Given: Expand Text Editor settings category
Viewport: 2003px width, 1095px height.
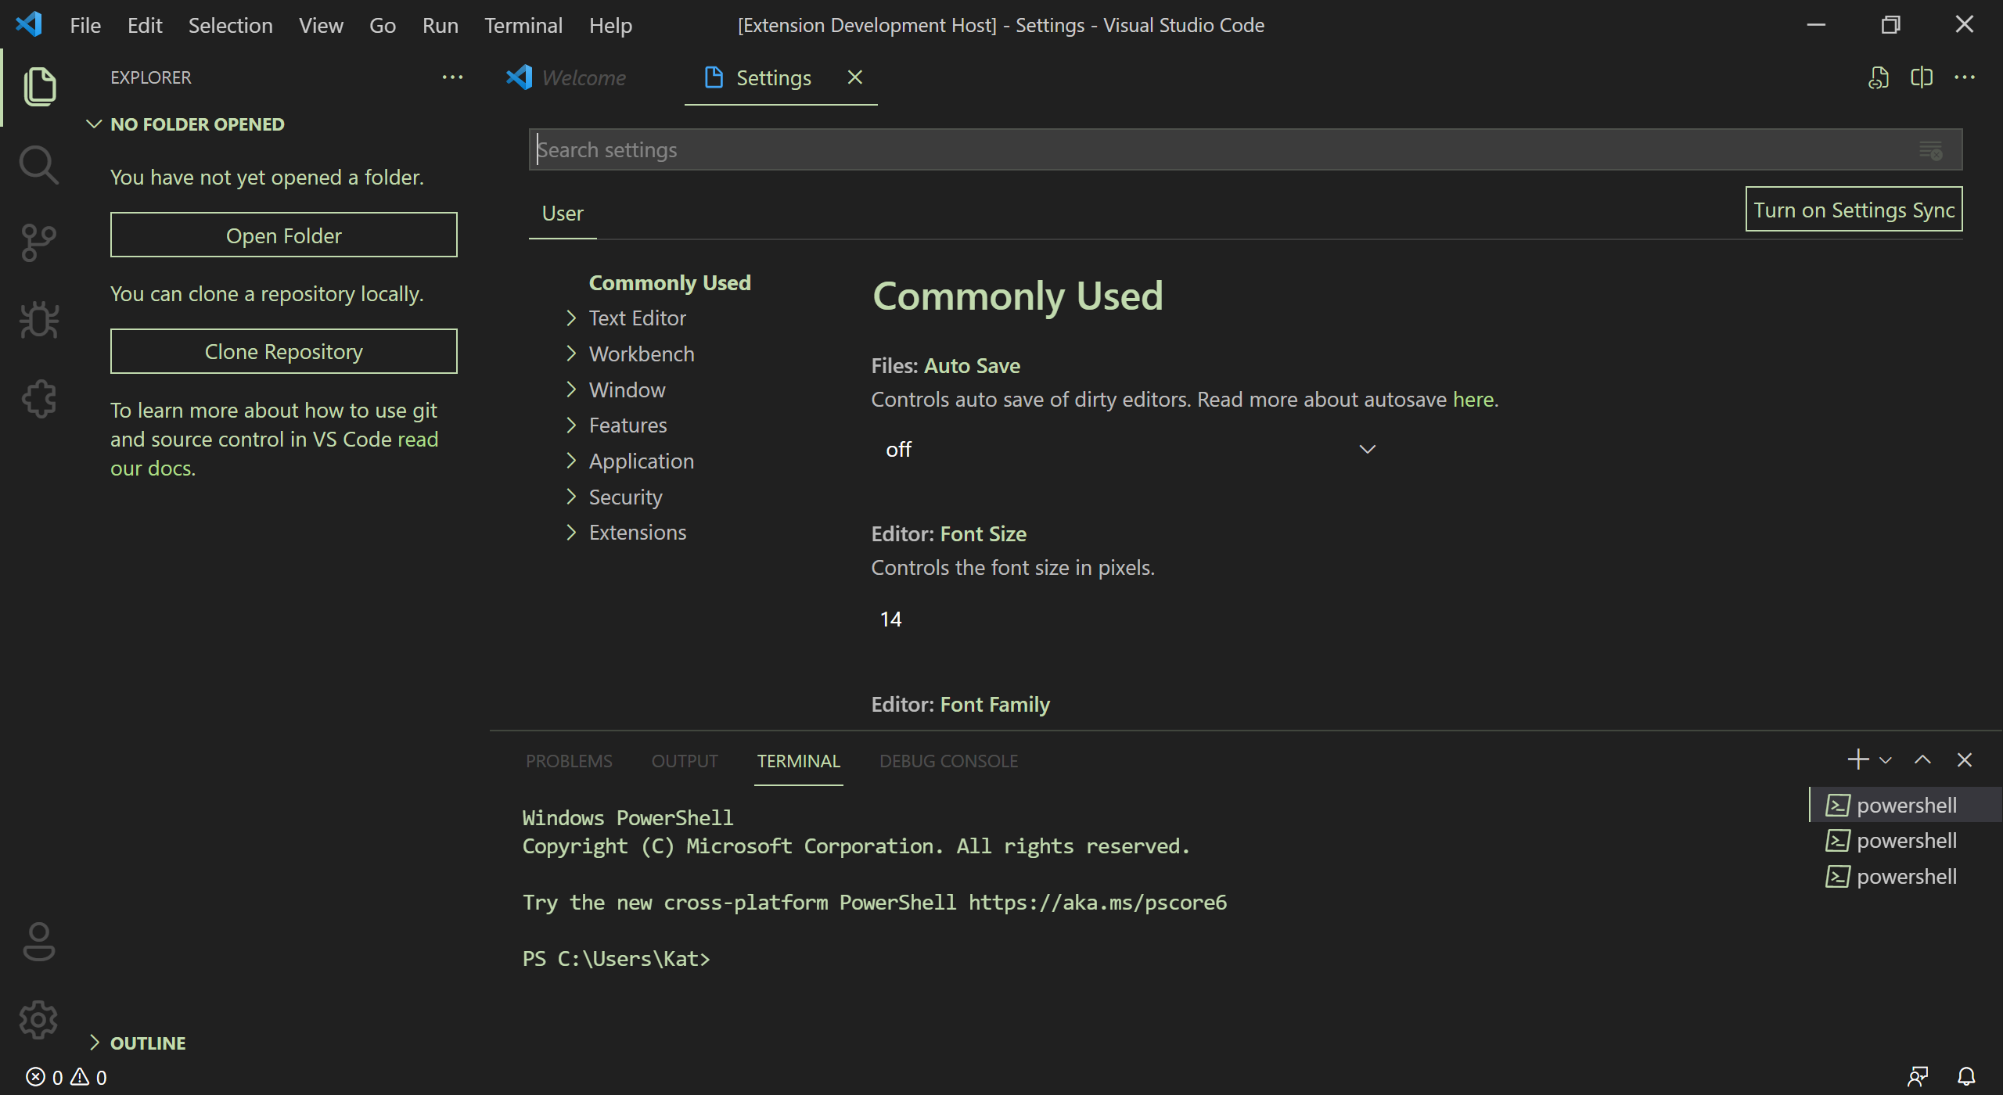Looking at the screenshot, I should [571, 318].
